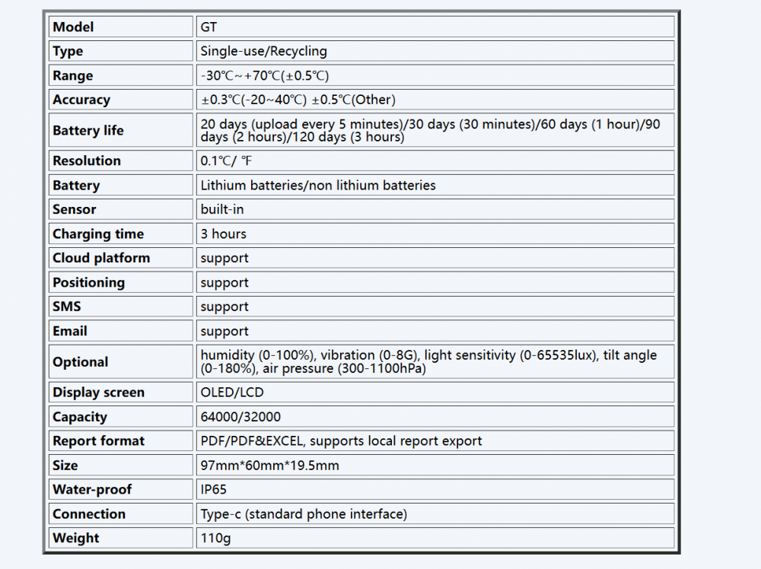Screen dimensions: 761x569
Task: Click the temperature Range value cell
Action: point(264,76)
